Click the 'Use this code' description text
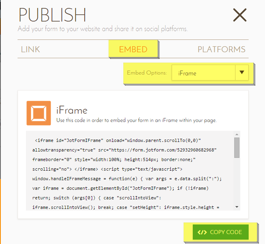Viewport: 265px width, 244px height. [136, 120]
